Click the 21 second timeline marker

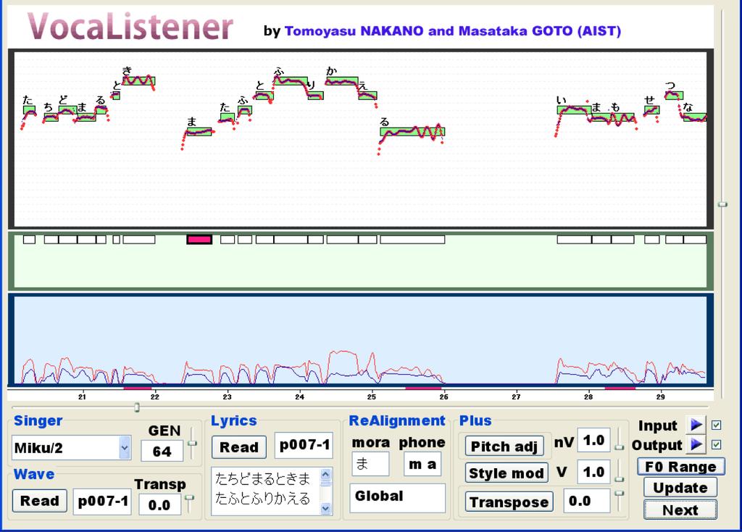[x=82, y=397]
